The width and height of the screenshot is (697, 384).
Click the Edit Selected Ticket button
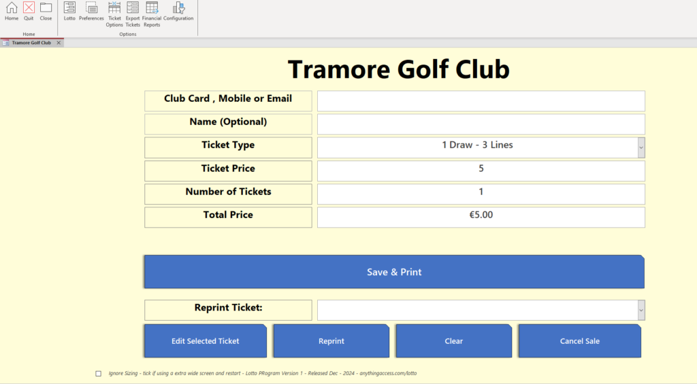(x=206, y=341)
